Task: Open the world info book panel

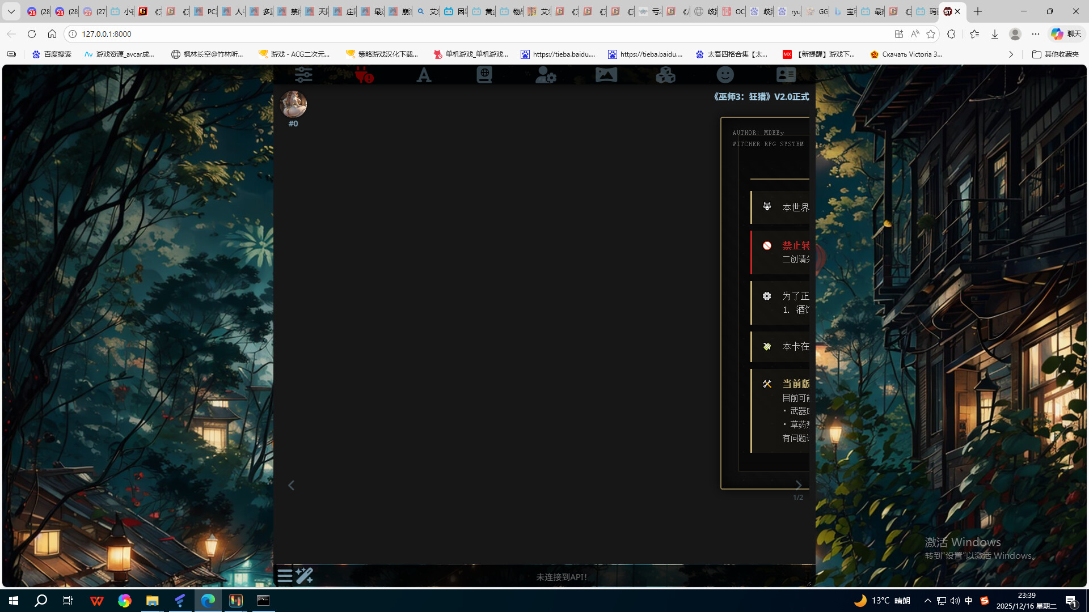Action: point(484,75)
